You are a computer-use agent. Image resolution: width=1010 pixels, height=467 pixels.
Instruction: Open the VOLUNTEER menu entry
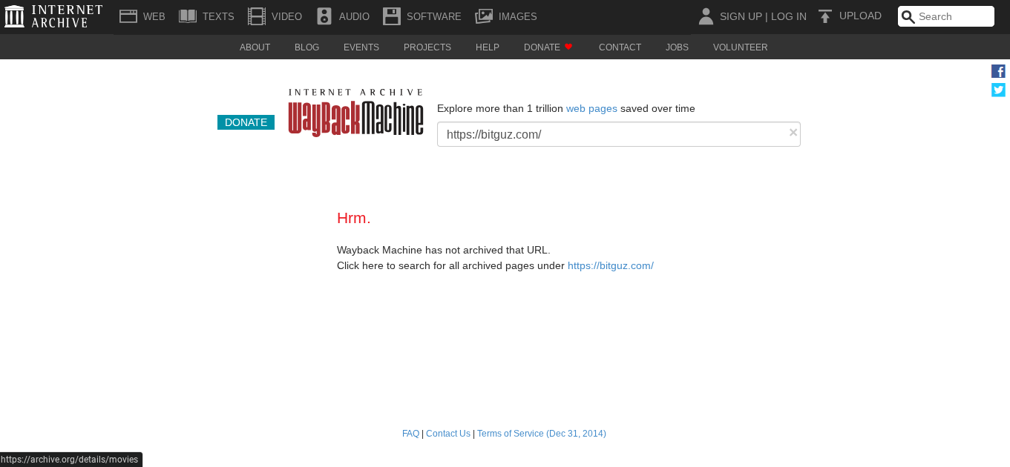click(740, 47)
